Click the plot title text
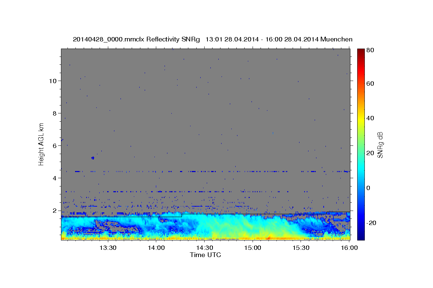The width and height of the screenshot is (433, 288). pos(213,39)
